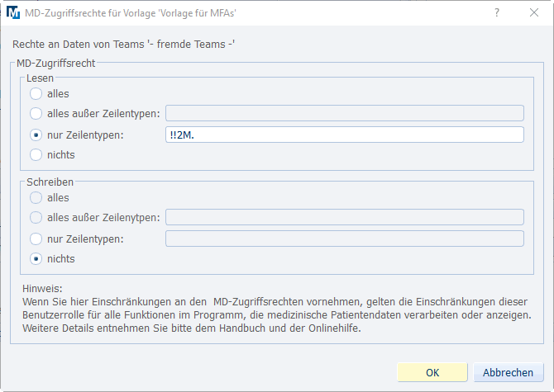554x392 pixels.
Task: Close the MD-Zugriffsrechte dialog
Action: click(534, 12)
